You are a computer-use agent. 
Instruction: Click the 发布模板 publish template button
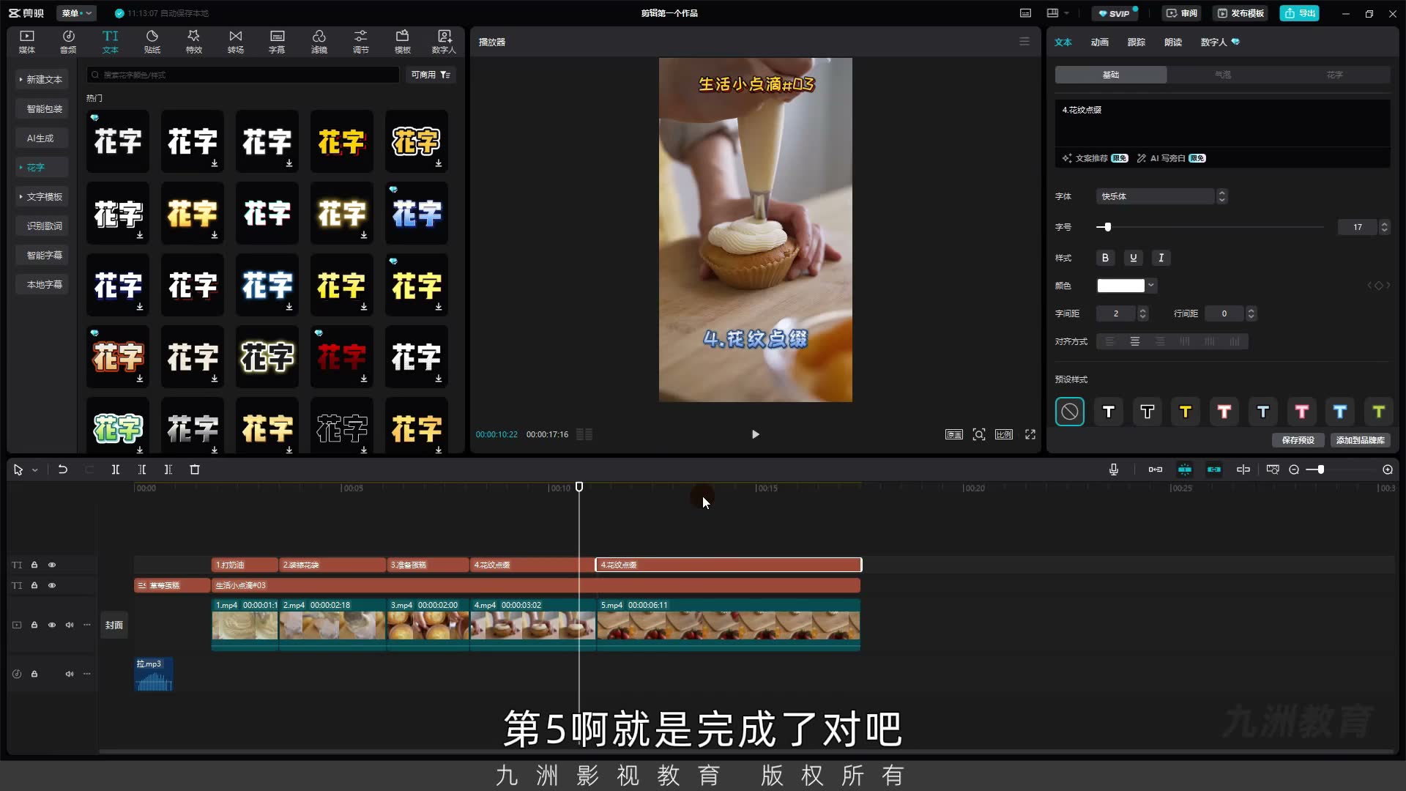coord(1241,13)
